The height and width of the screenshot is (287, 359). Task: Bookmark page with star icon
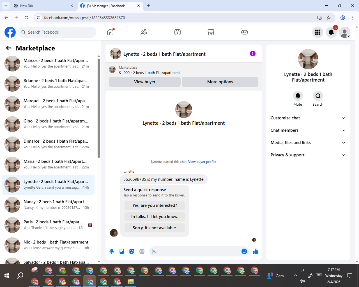329,18
